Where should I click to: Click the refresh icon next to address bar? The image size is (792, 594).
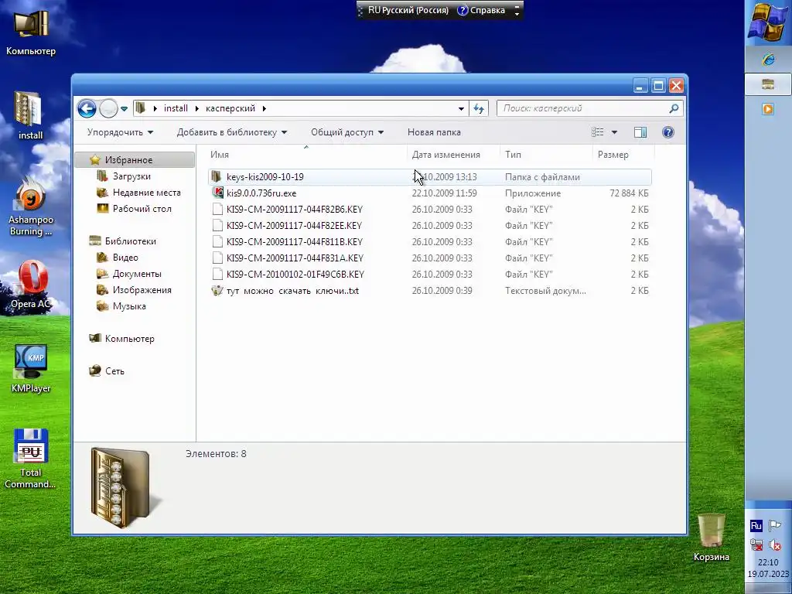478,108
